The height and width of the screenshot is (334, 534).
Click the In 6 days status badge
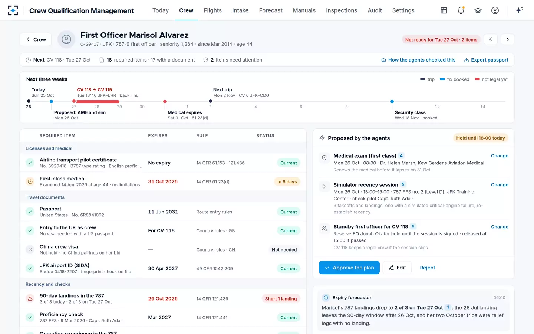[287, 182]
